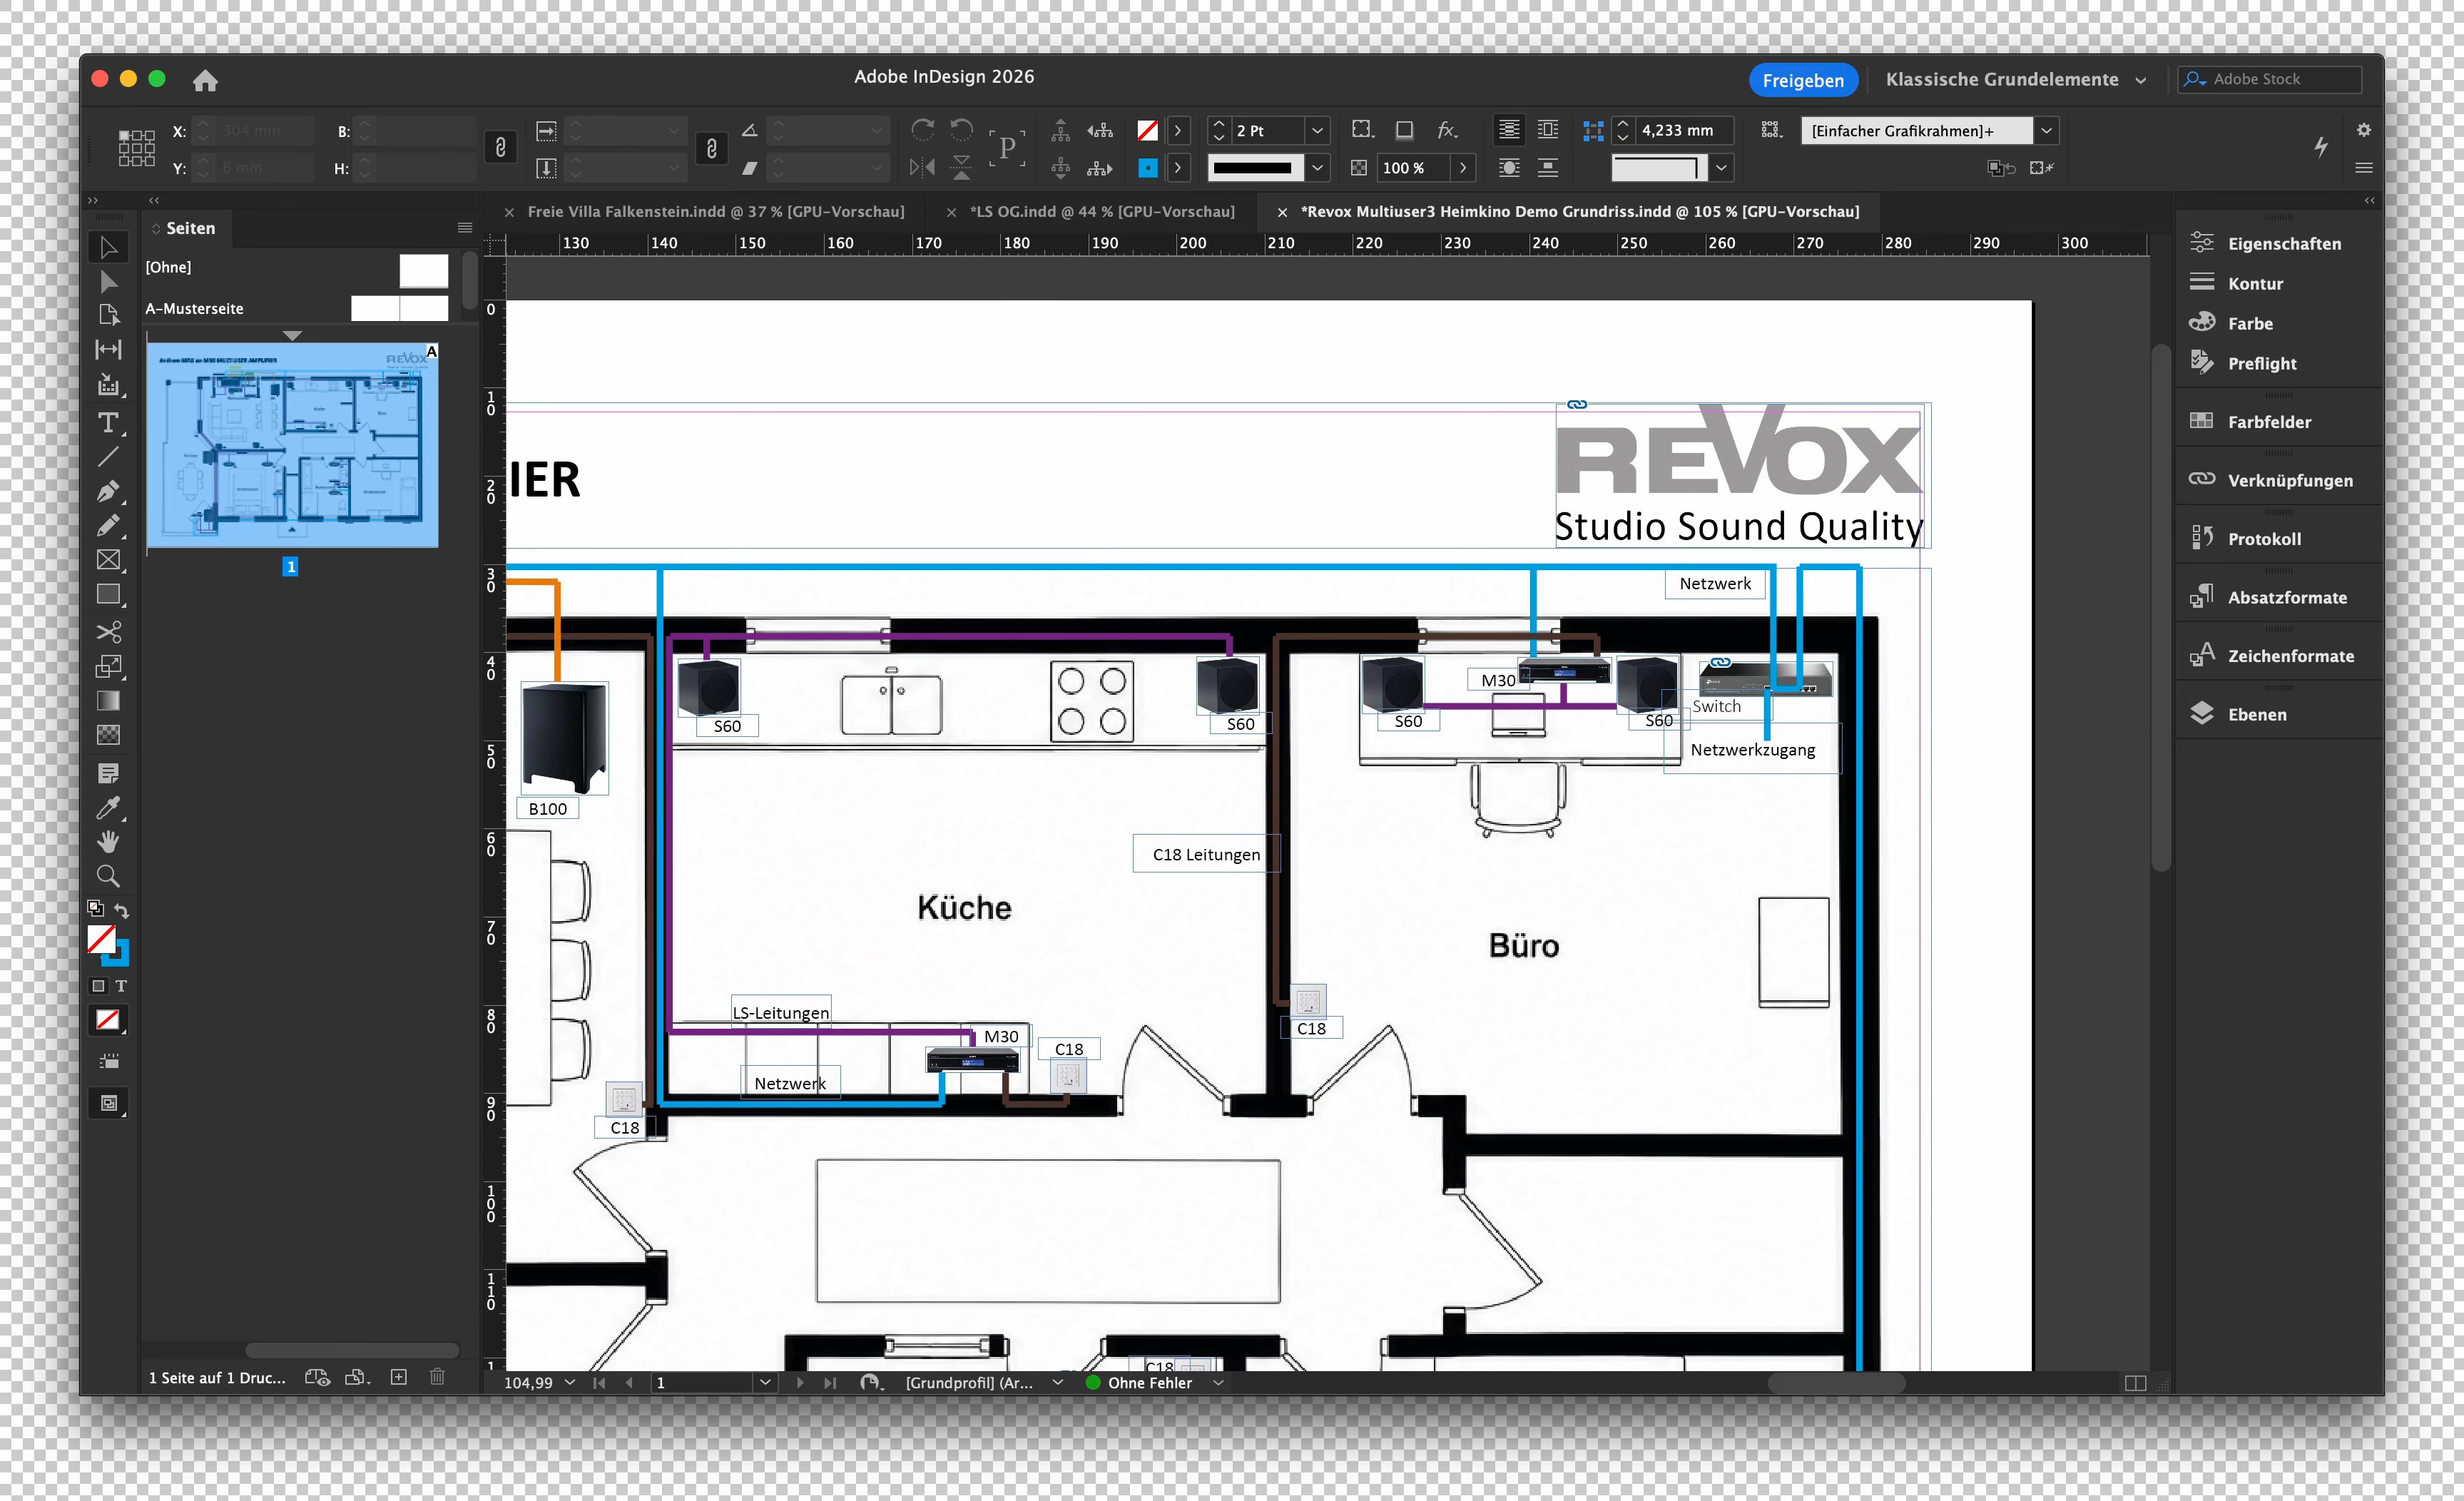Select the Gradient Swatch tool
This screenshot has width=2464, height=1501.
tap(108, 700)
